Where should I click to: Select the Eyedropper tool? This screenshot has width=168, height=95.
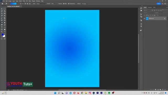(2, 16)
